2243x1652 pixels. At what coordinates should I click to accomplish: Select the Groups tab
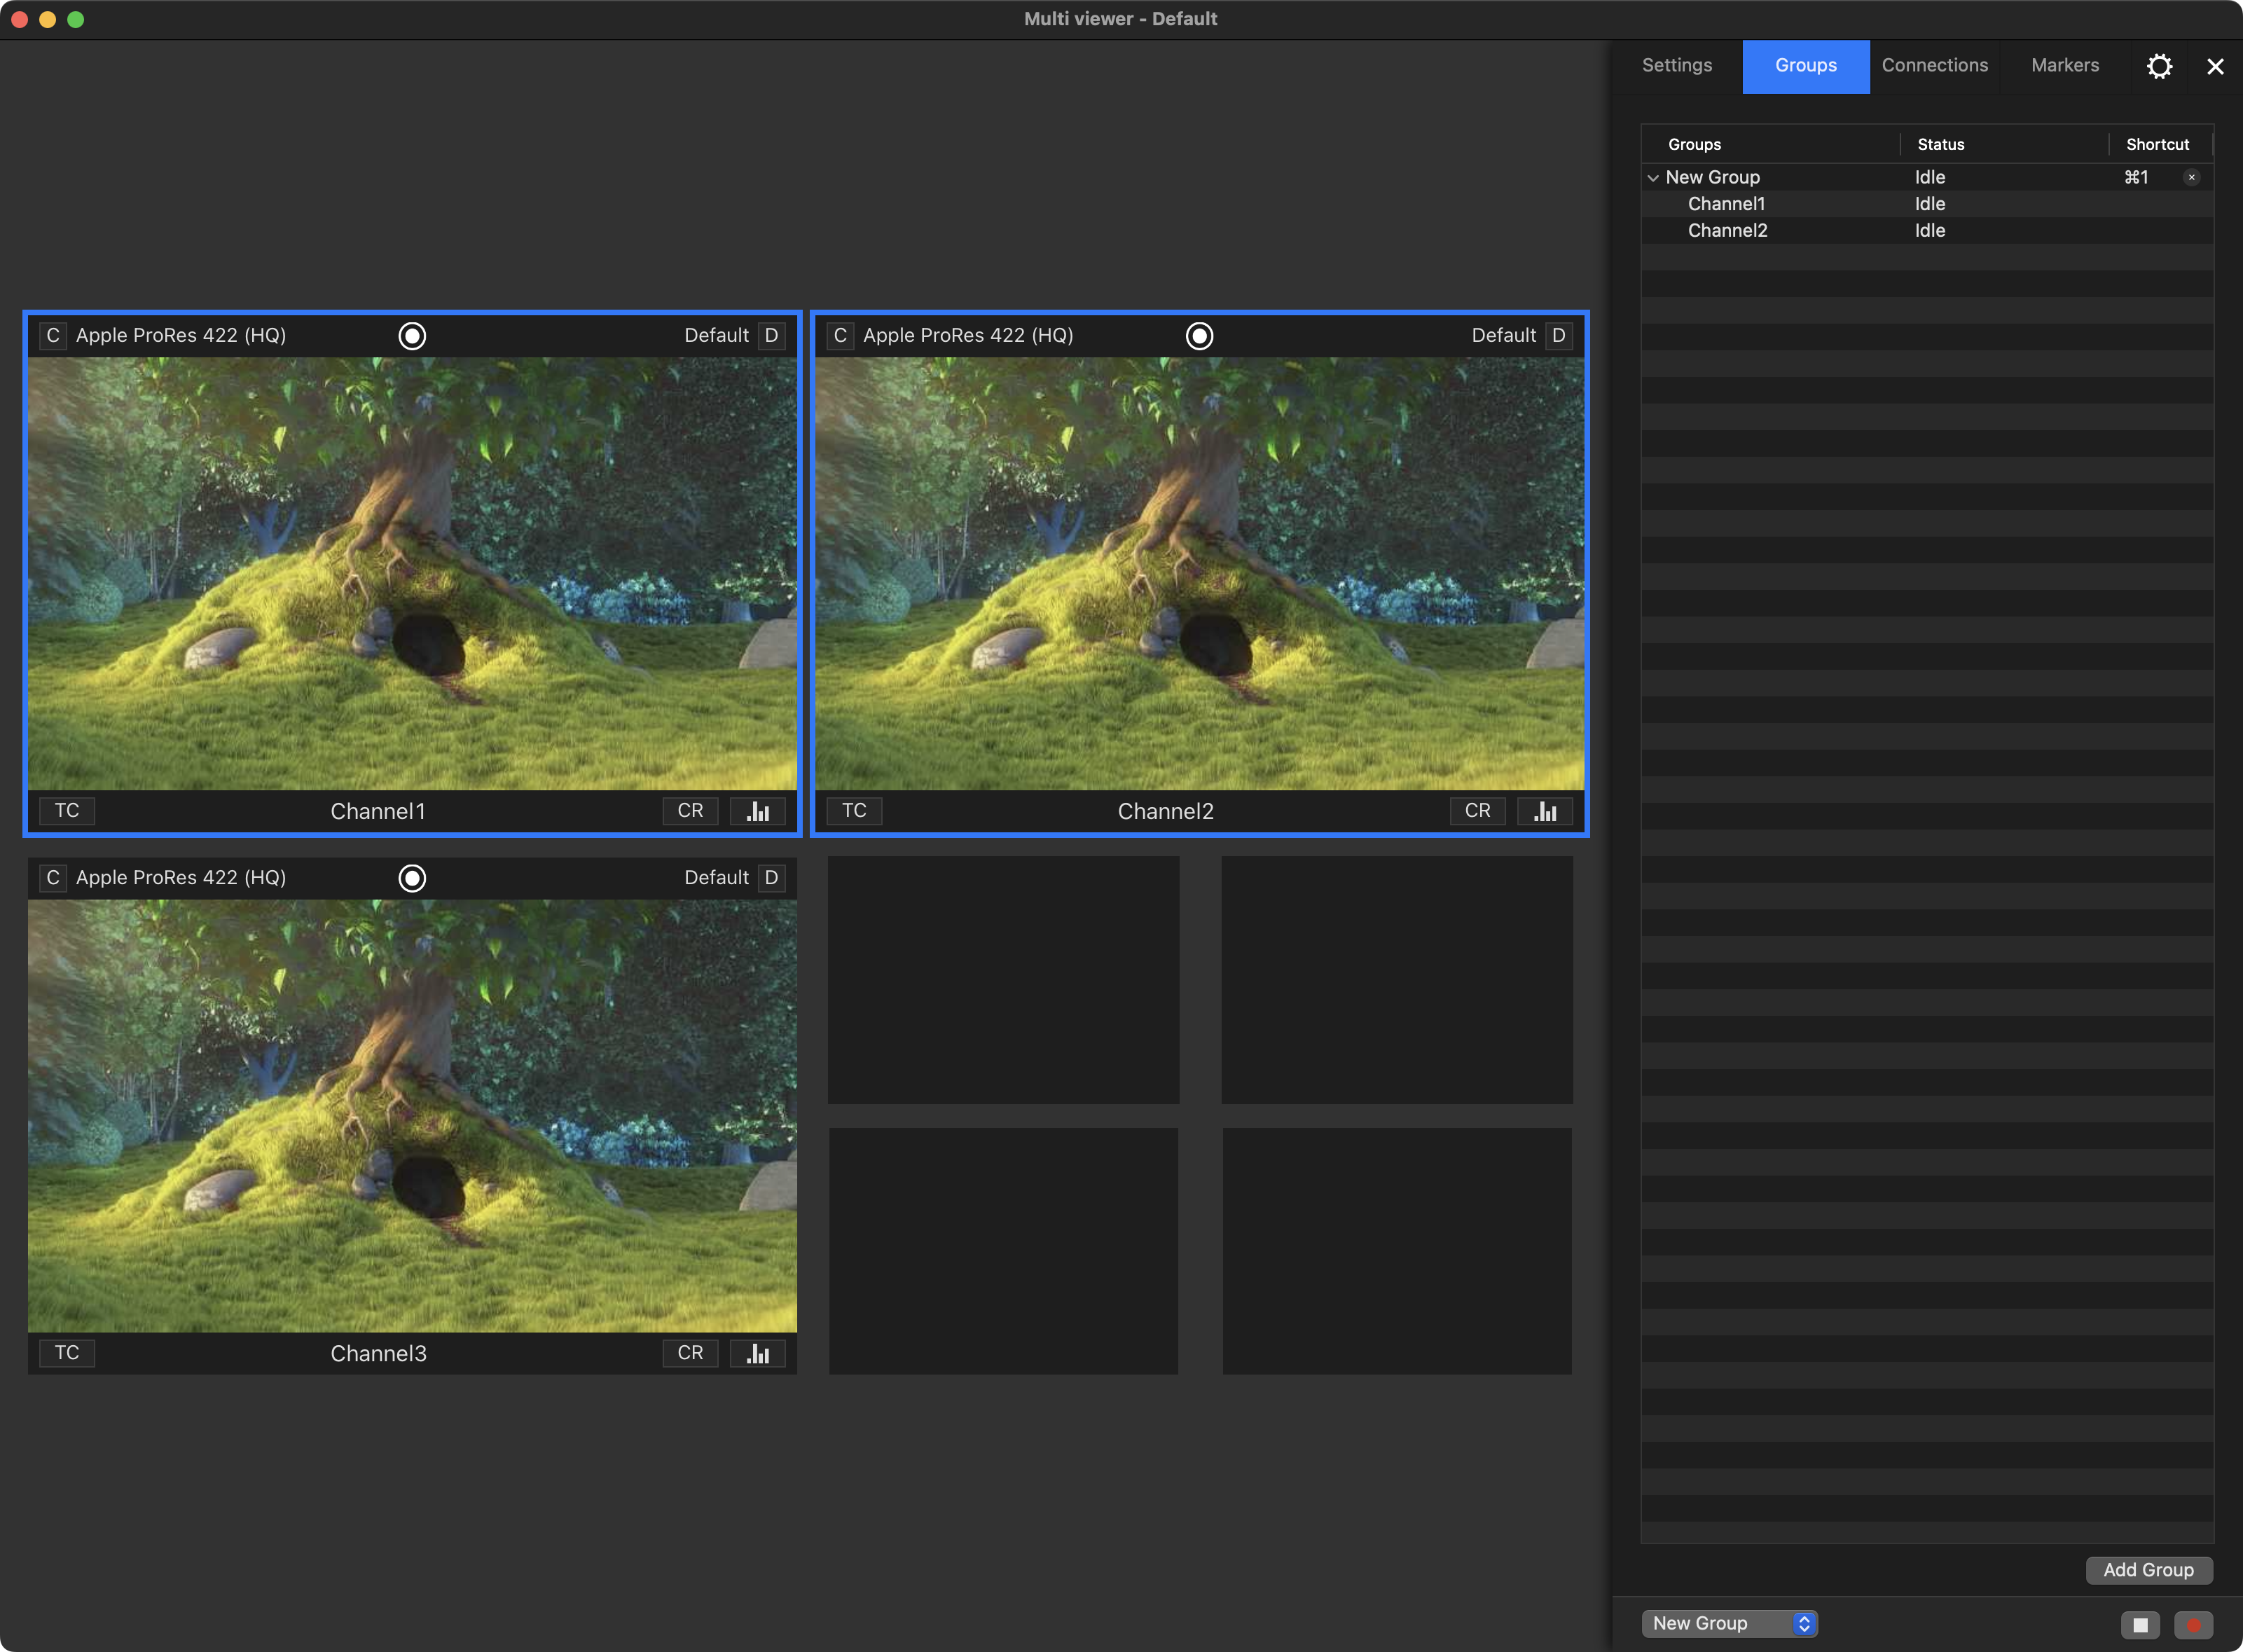(x=1806, y=66)
